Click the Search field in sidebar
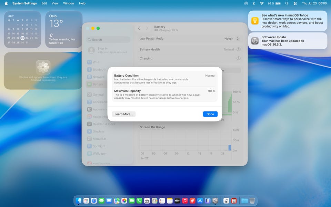This screenshot has height=207, width=331. [x=108, y=39]
